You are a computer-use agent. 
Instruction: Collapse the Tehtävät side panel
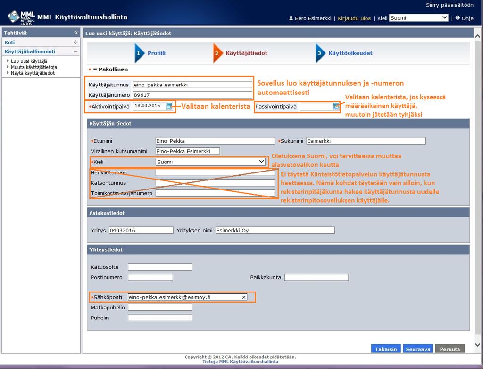pos(76,33)
